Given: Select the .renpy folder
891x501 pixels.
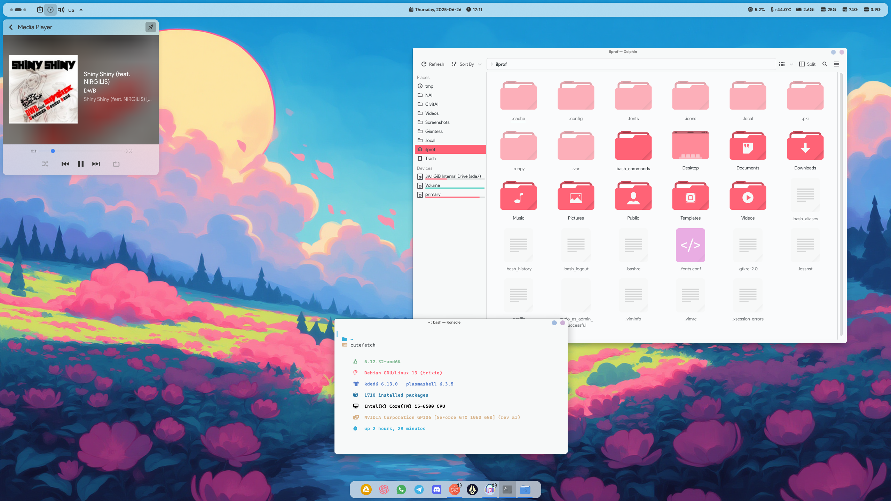Looking at the screenshot, I should (x=518, y=151).
